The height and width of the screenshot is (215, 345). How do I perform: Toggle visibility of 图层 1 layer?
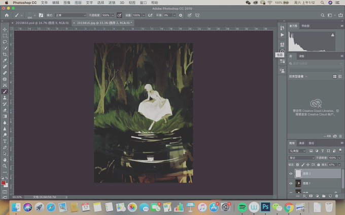tap(291, 184)
